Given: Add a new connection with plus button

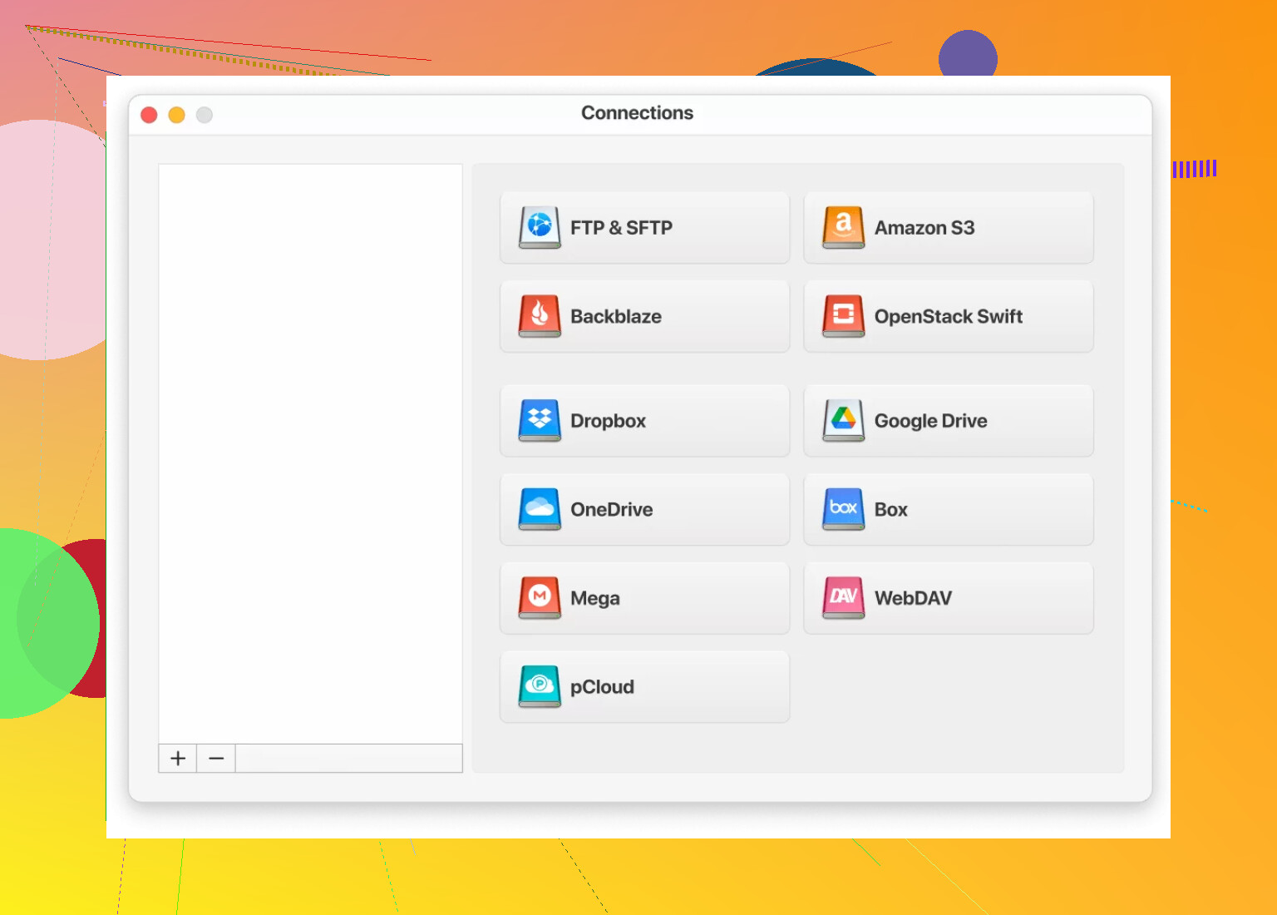Looking at the screenshot, I should [x=178, y=759].
